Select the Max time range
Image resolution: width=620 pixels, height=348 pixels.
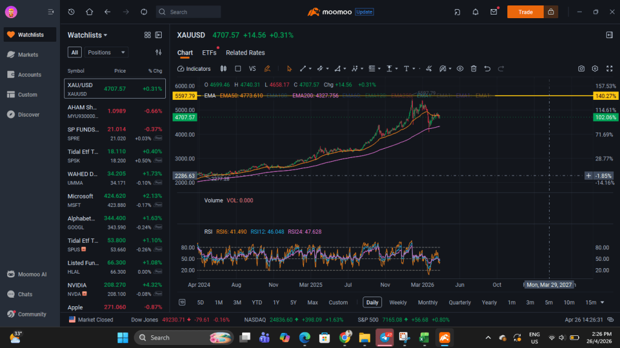pyautogui.click(x=312, y=302)
